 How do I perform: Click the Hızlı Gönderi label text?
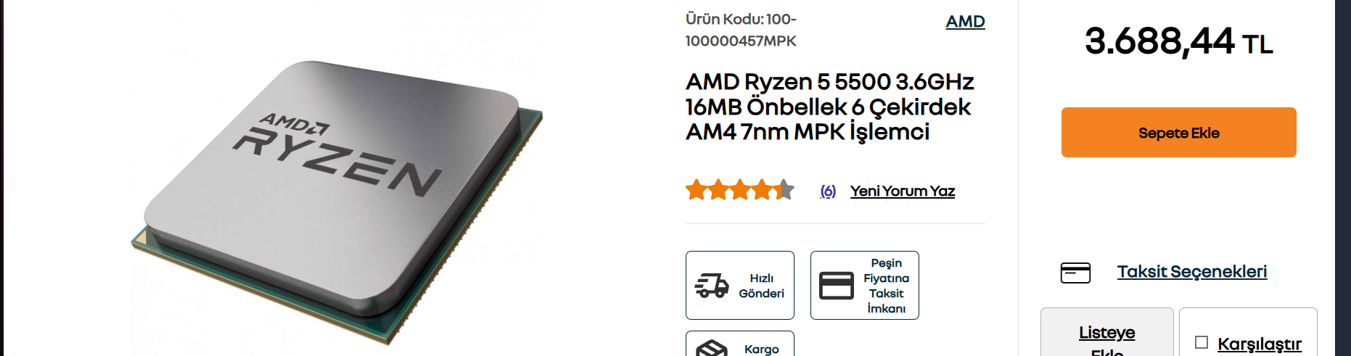(x=762, y=286)
